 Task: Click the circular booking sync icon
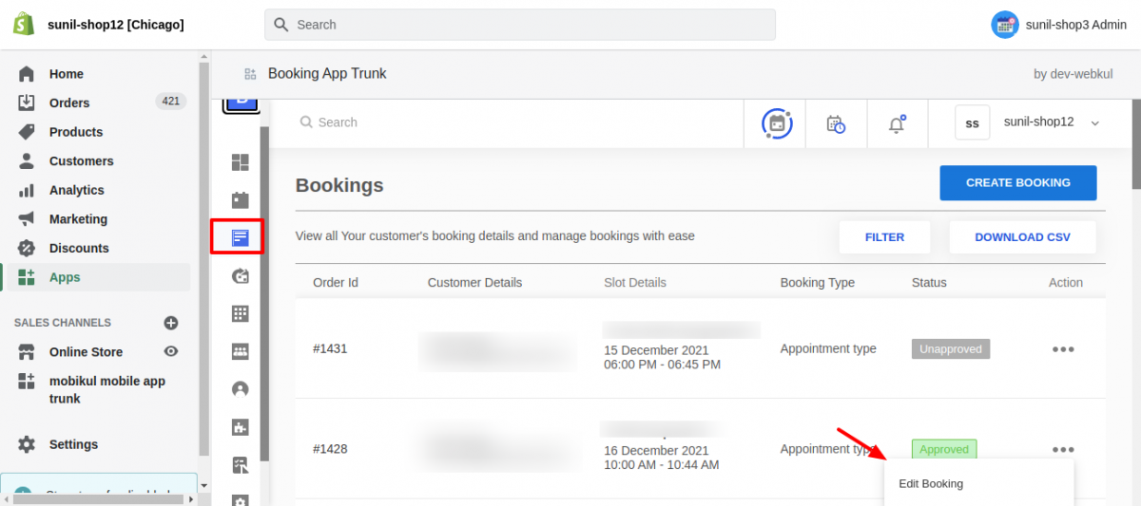point(777,123)
